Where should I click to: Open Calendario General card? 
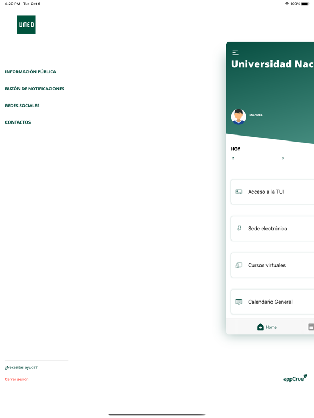coord(273,302)
